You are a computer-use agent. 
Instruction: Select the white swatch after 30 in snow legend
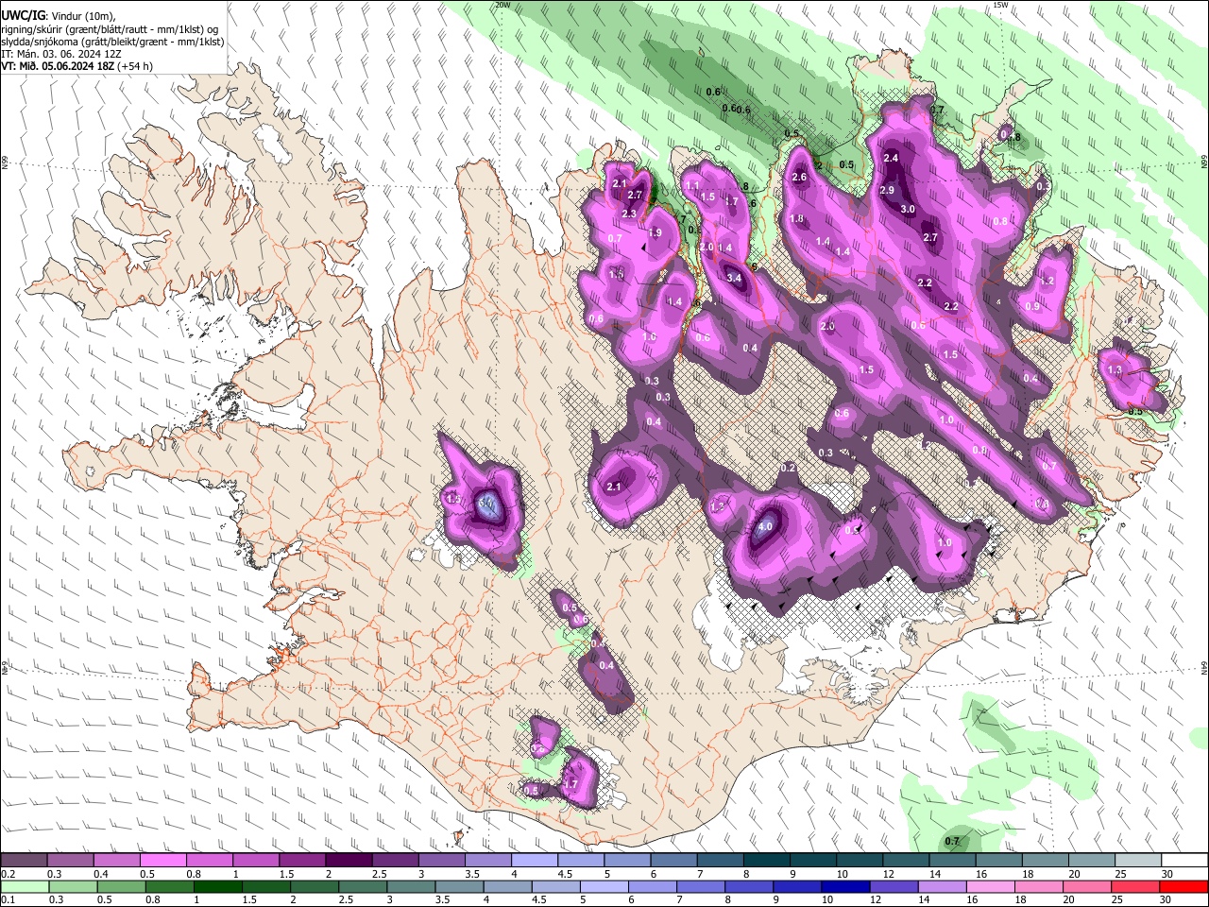1184,860
